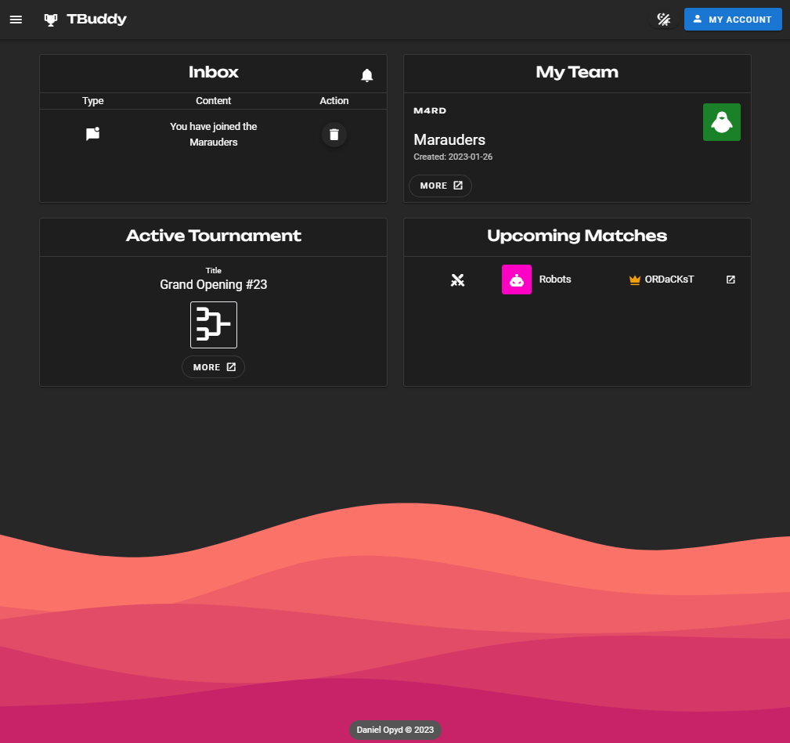This screenshot has height=743, width=790.
Task: Click the TBuddy title text
Action: [97, 19]
